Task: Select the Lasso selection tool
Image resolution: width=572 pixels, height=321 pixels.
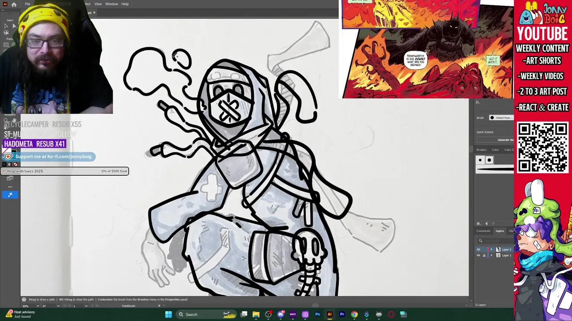Action: point(6,33)
